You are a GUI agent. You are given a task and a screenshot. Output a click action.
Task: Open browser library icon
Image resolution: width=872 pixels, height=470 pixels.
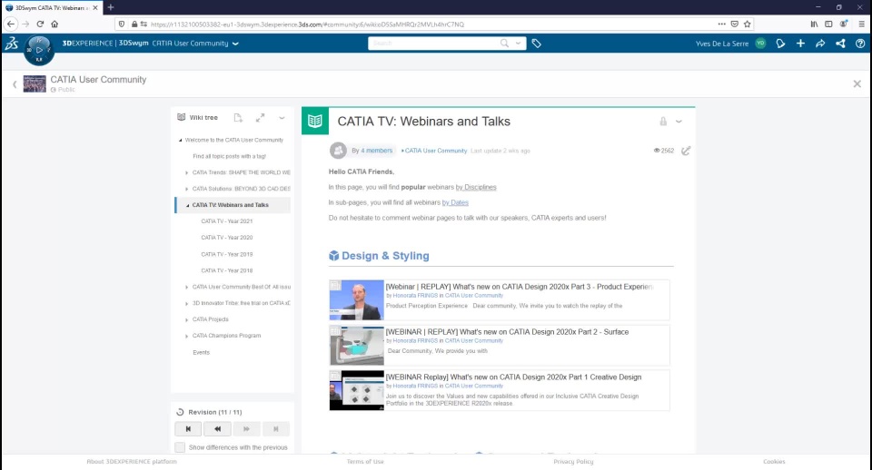click(x=814, y=24)
